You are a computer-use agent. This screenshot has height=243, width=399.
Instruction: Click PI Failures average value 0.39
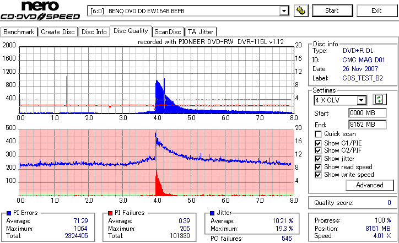tap(184, 221)
